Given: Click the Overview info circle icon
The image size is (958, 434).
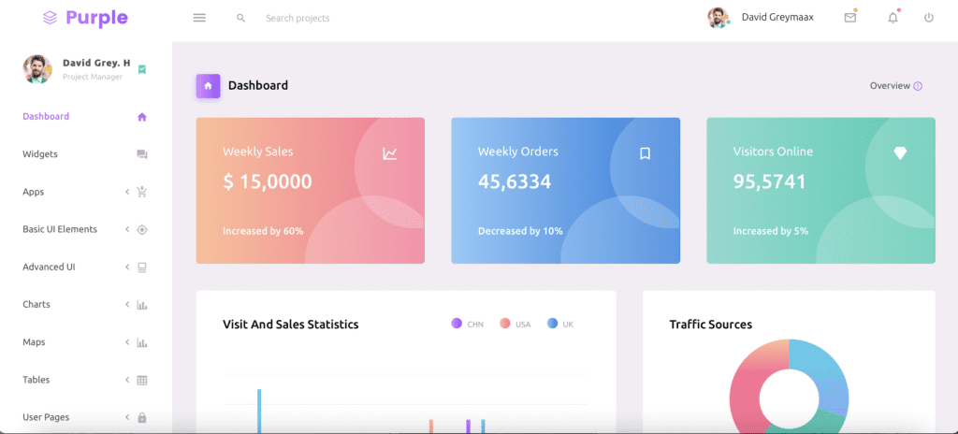Looking at the screenshot, I should (x=918, y=86).
